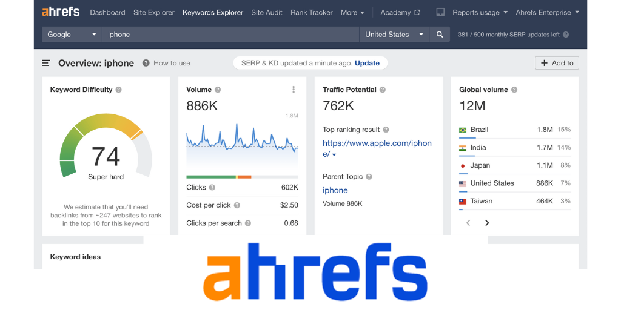621x310 pixels.
Task: Click the monitor icon in header
Action: [440, 12]
